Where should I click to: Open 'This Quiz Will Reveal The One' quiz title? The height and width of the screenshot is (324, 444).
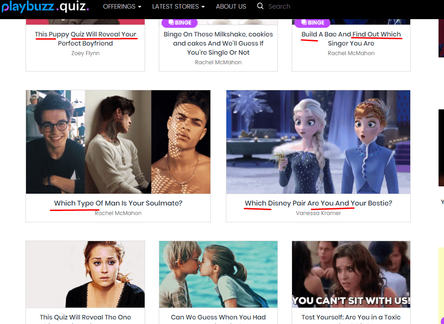[x=85, y=317]
